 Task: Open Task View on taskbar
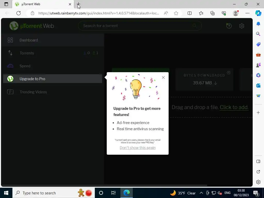113,193
